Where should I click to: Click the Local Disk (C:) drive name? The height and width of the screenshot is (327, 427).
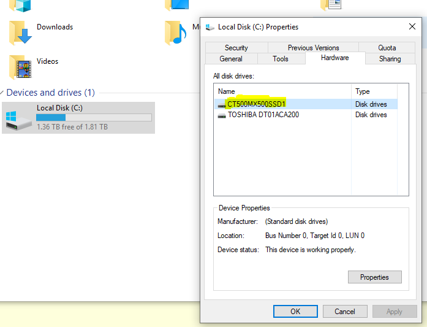(x=59, y=108)
